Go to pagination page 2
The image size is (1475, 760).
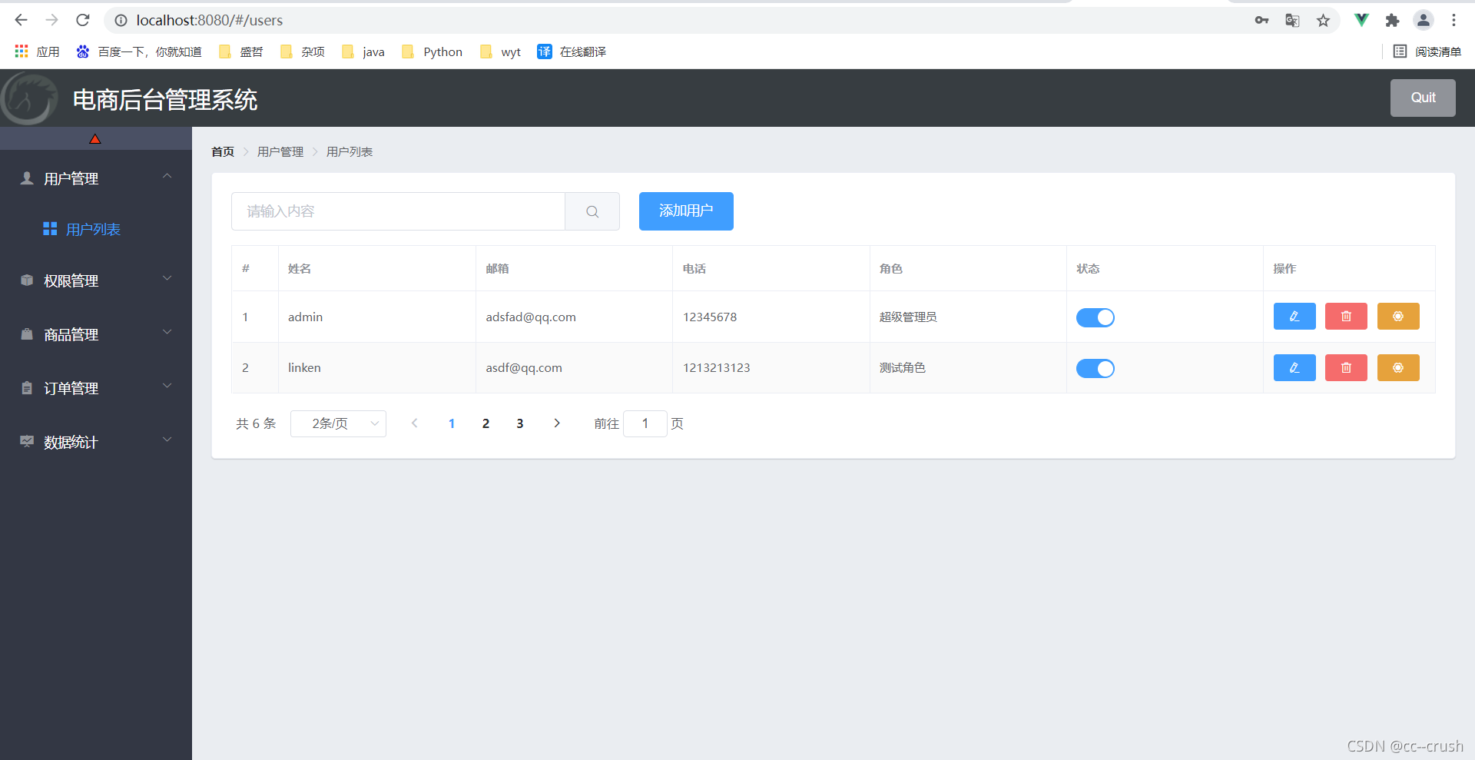tap(486, 423)
